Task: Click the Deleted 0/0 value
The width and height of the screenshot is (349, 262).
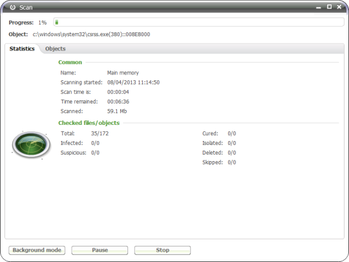Action: click(x=232, y=153)
